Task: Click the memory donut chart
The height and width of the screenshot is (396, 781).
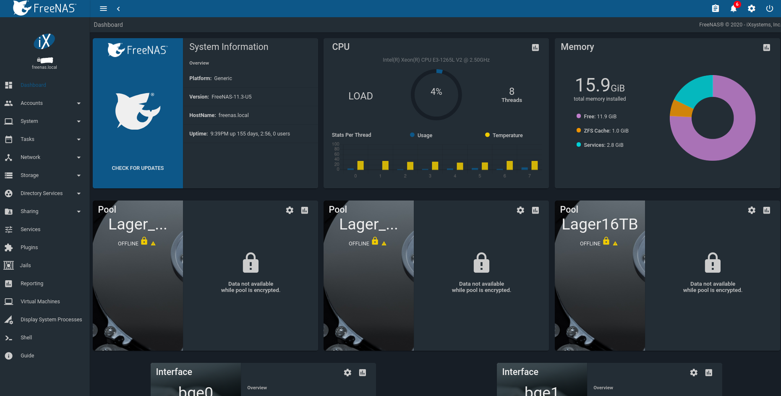Action: click(x=713, y=118)
